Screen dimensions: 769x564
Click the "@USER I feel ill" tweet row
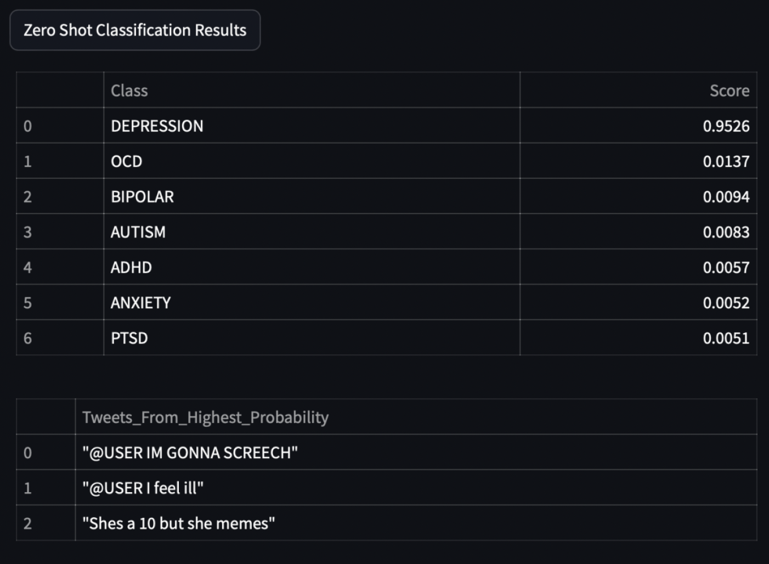pyautogui.click(x=143, y=488)
